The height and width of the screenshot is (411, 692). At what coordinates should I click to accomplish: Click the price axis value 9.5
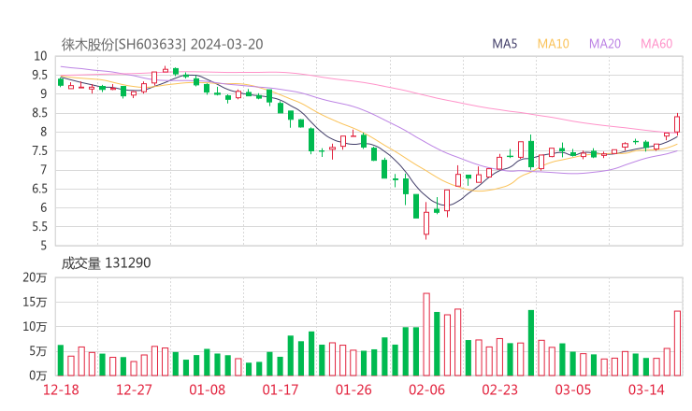[39, 75]
